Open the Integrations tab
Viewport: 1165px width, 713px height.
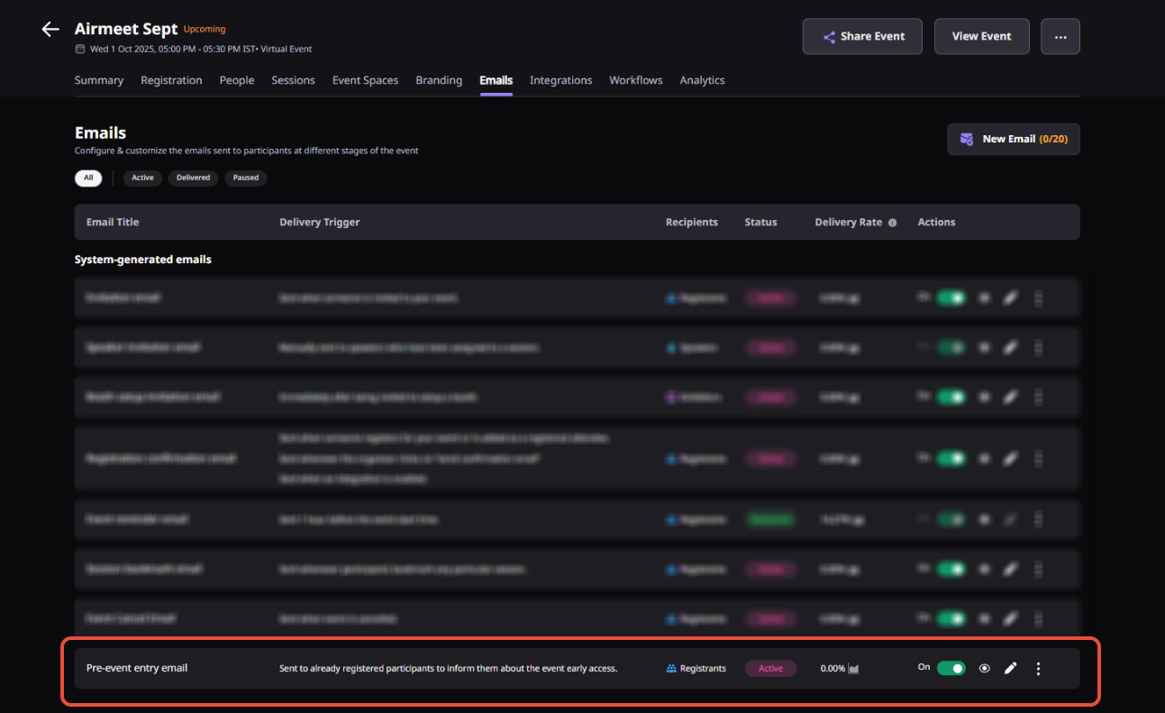tap(560, 80)
